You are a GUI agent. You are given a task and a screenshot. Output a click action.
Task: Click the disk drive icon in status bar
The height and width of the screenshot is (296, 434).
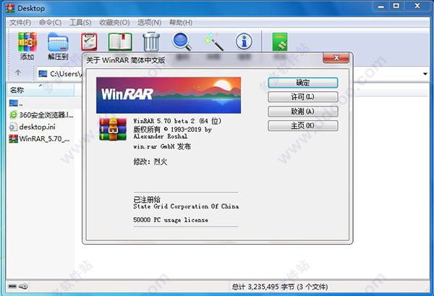(12, 286)
